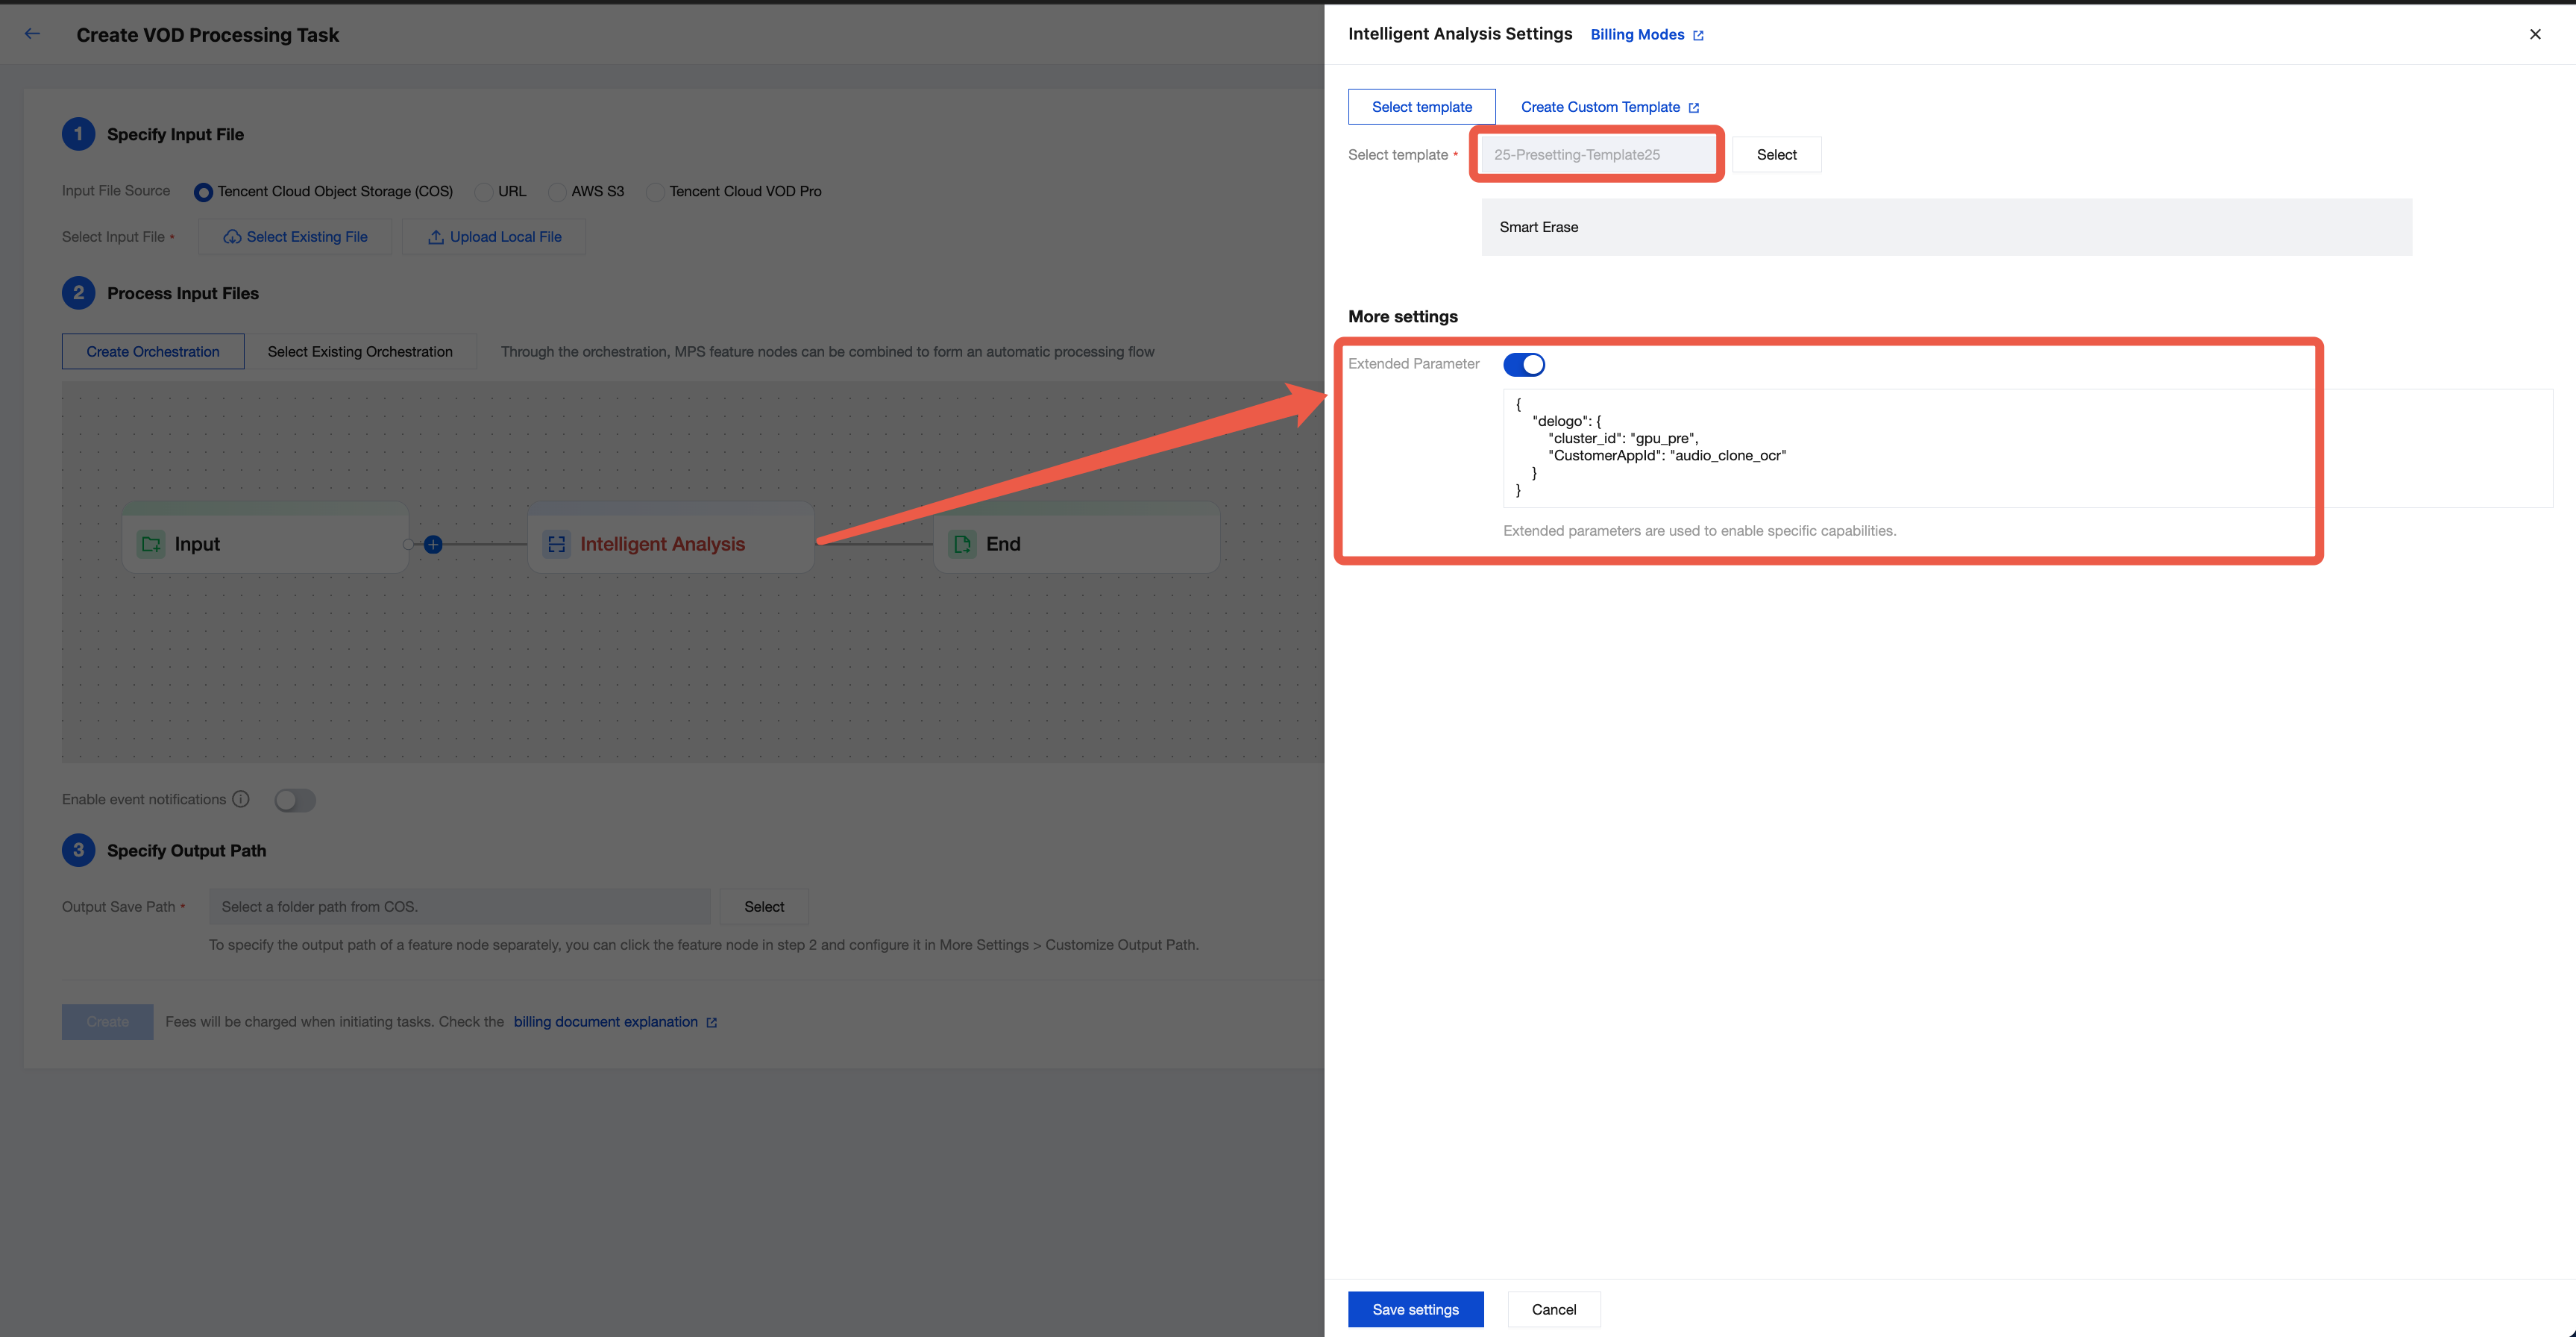
Task: Click the Output Save Path field
Action: (459, 907)
